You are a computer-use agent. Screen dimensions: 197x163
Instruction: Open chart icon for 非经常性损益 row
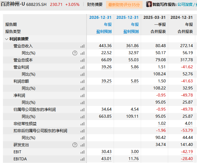coord(82,124)
